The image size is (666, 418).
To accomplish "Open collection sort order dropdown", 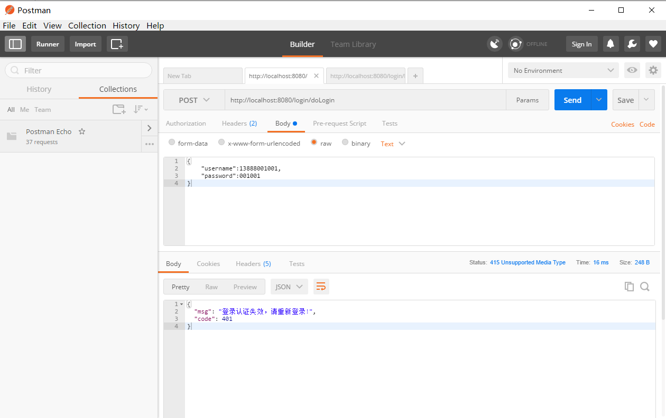I will [141, 109].
